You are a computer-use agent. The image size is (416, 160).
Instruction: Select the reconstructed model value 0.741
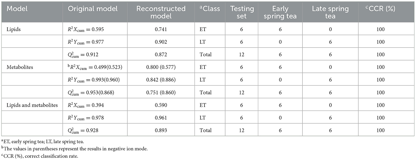point(161,29)
